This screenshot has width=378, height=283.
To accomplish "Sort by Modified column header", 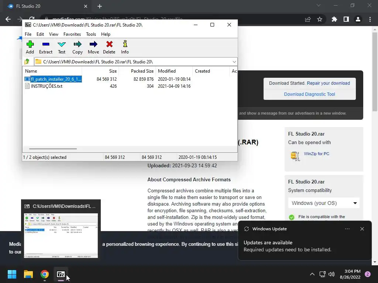I will pyautogui.click(x=174, y=71).
